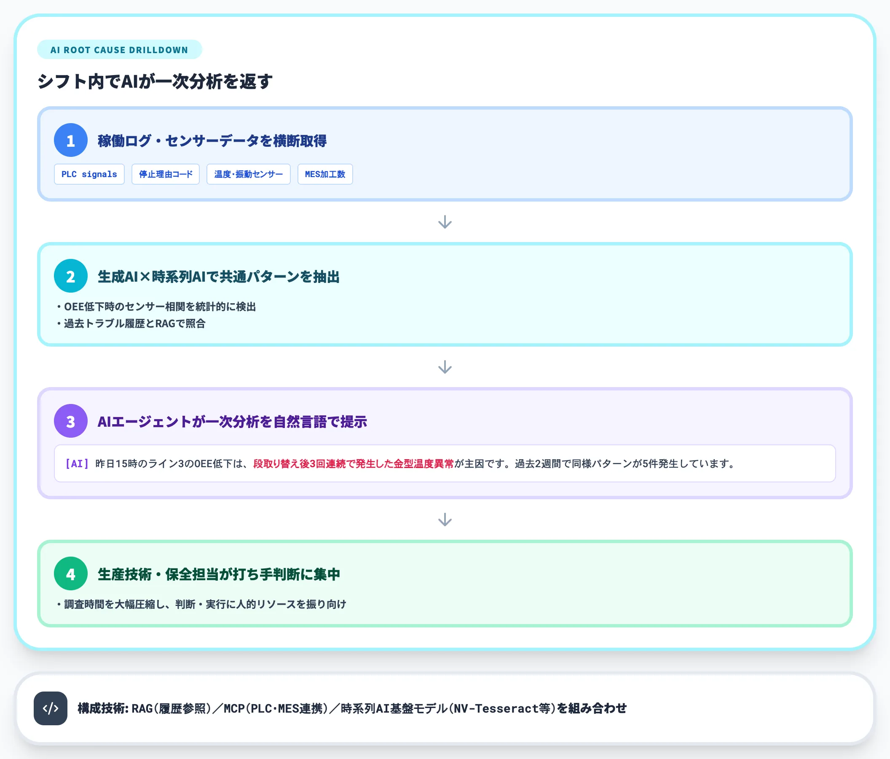Click the title 稼働ログ・センサーデータを横断取得
The image size is (890, 759).
[212, 140]
